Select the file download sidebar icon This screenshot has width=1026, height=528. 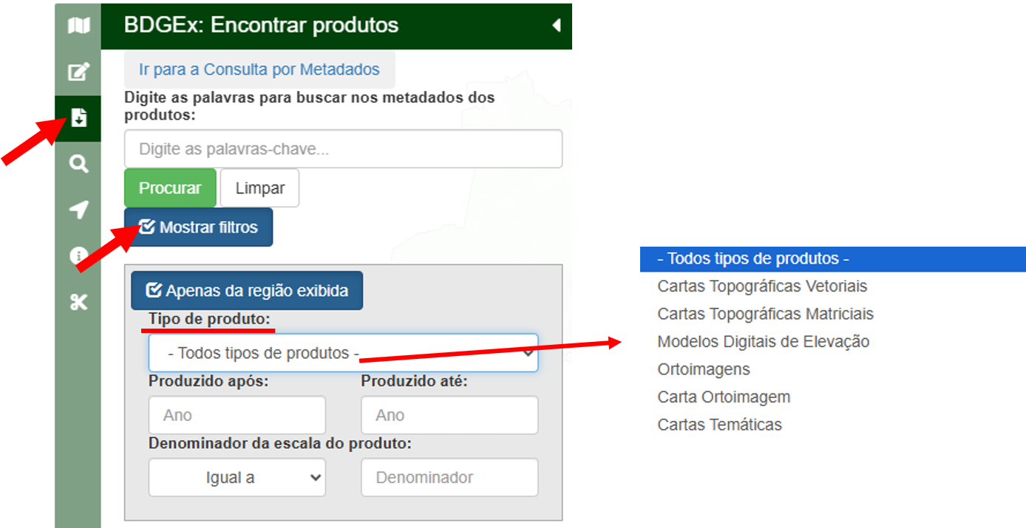78,118
